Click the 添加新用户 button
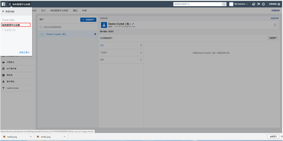 88,20
